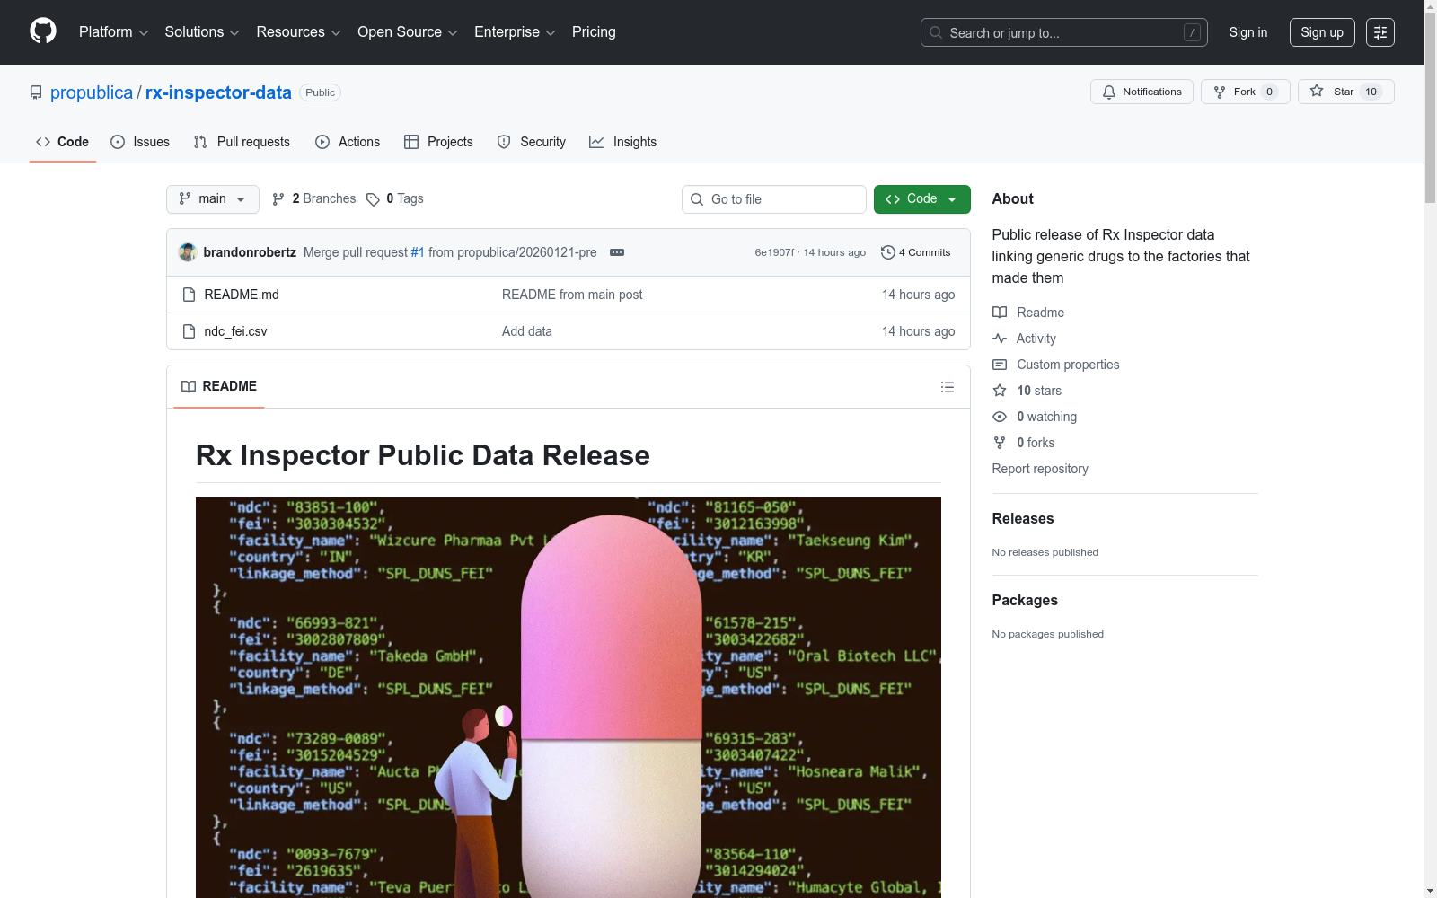Expand the Platform menu

point(114,32)
